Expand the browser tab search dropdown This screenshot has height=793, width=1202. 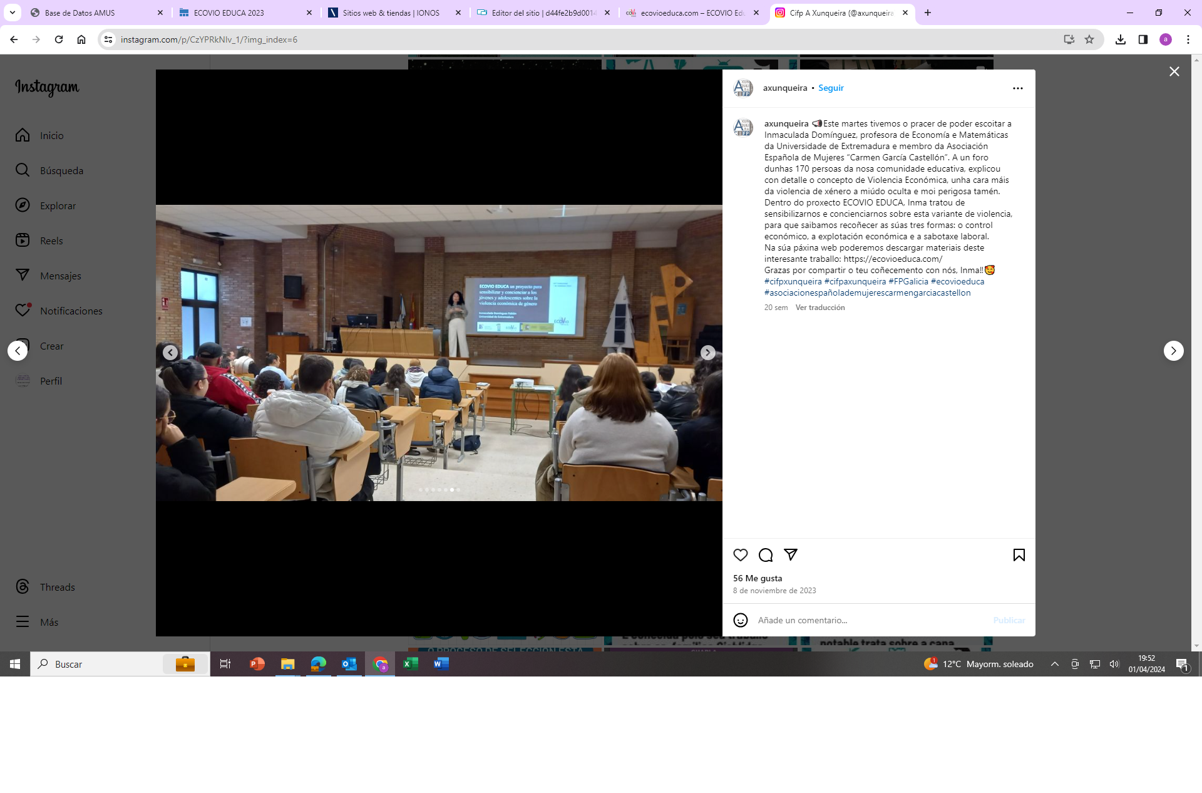click(12, 13)
